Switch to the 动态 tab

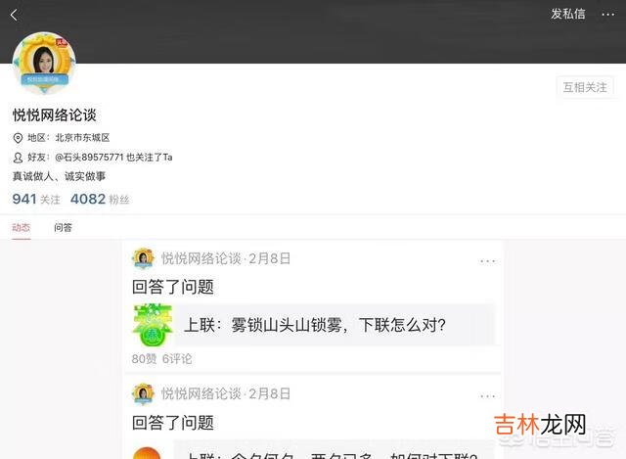coord(22,228)
